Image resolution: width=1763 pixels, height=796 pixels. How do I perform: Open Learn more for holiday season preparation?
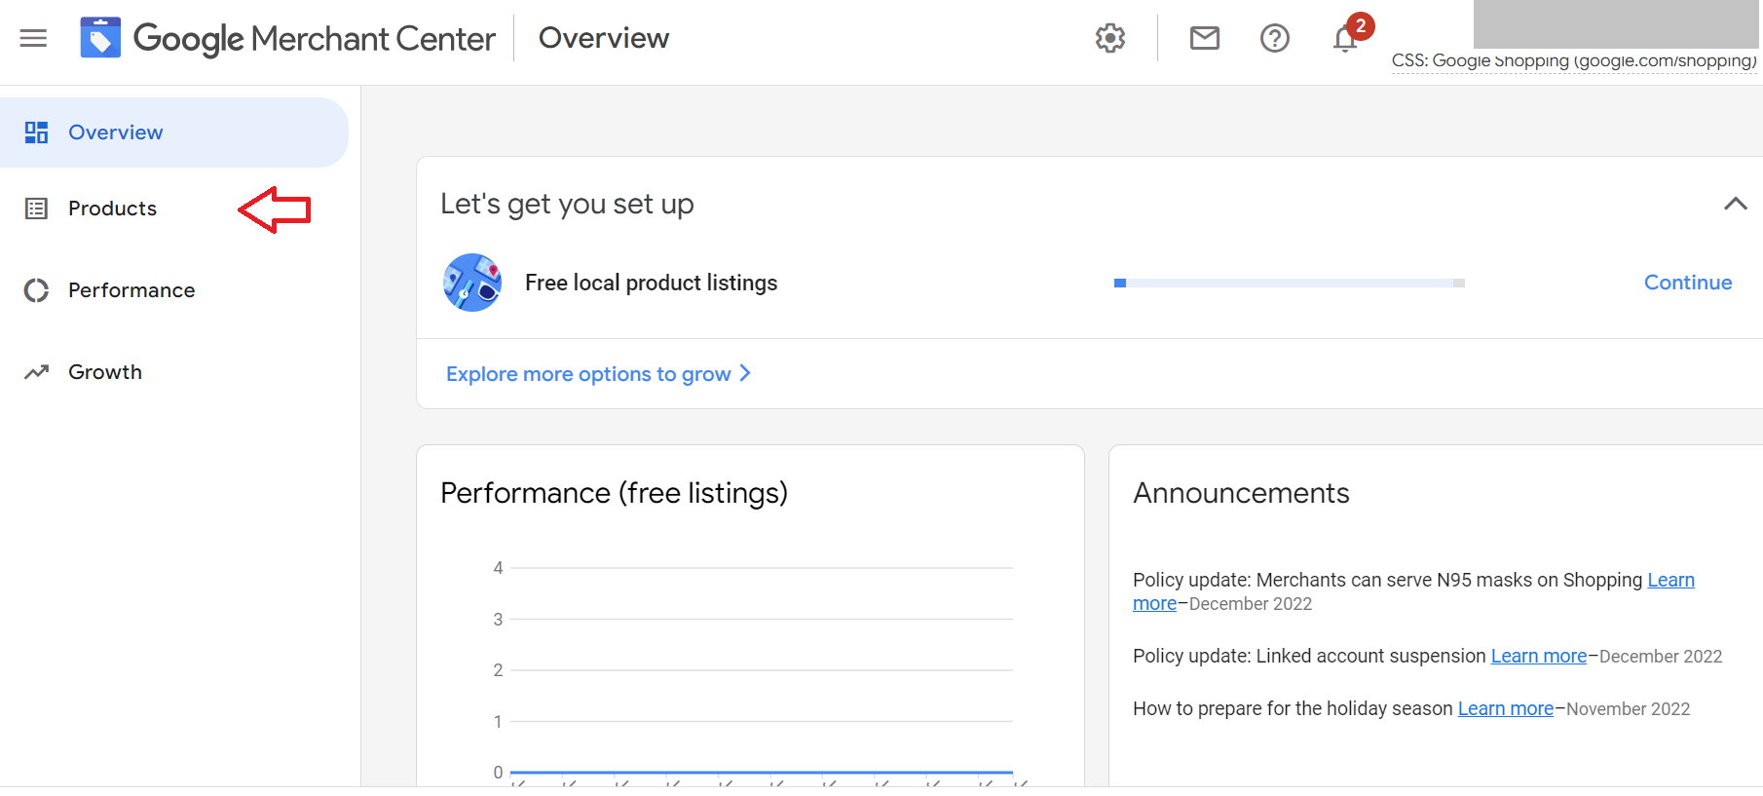(x=1506, y=708)
